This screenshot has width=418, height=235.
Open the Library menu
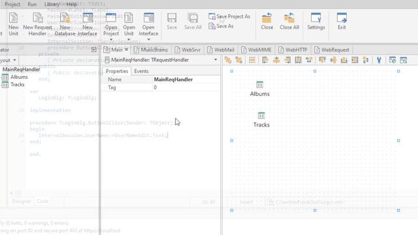[52, 5]
